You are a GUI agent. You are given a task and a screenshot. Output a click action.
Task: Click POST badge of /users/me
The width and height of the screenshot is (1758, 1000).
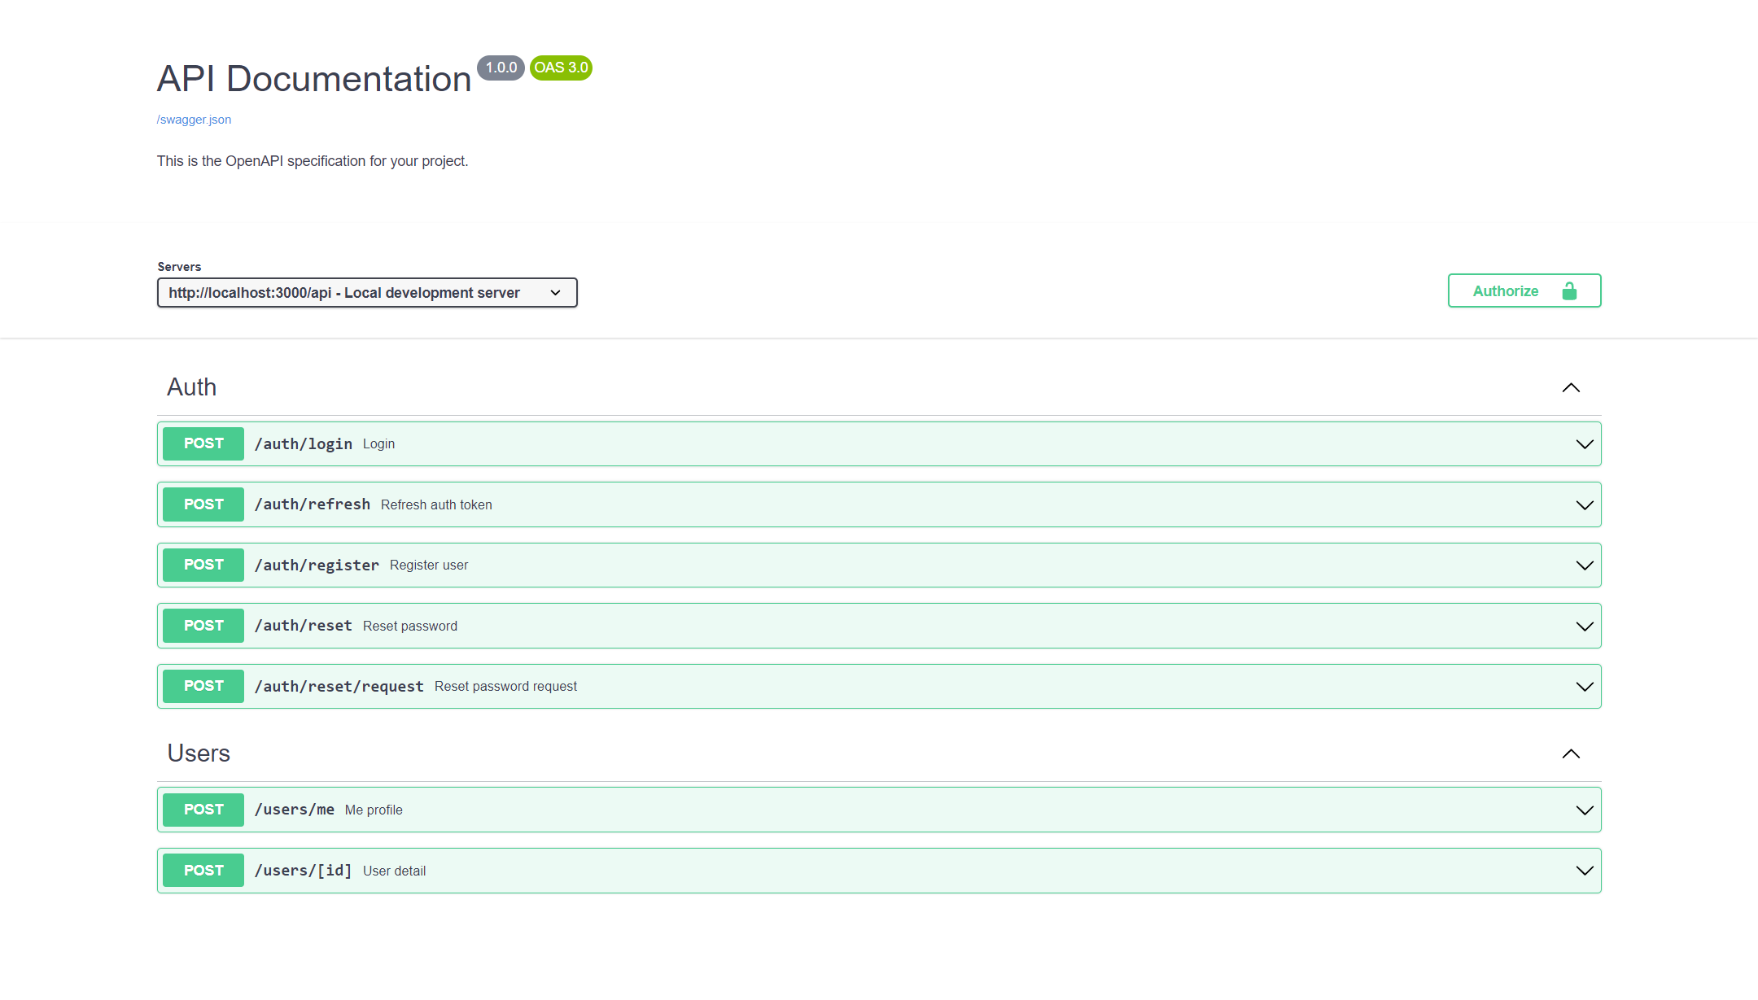click(203, 810)
